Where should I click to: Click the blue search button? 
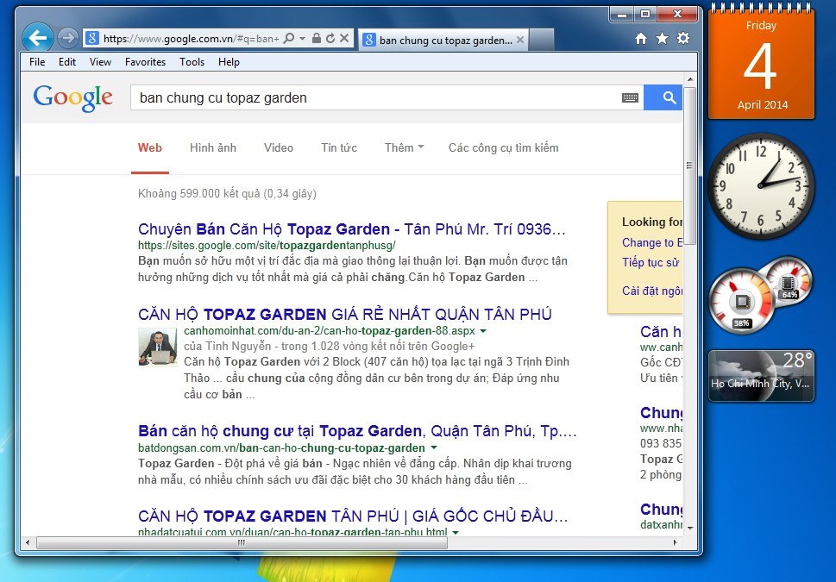click(663, 97)
